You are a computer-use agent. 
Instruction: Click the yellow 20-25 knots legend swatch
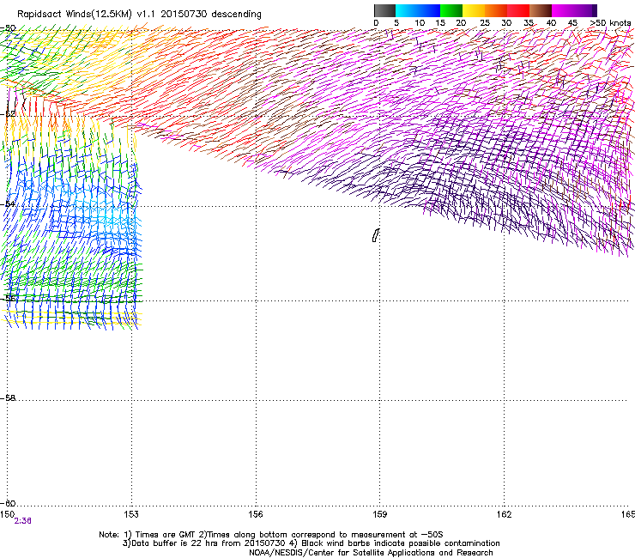(x=474, y=10)
